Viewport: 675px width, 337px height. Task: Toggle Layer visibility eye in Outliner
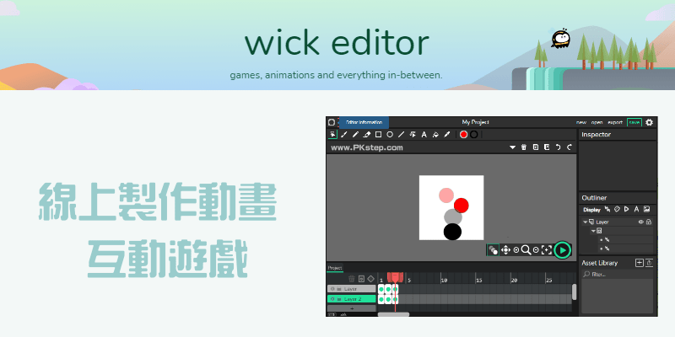click(640, 222)
